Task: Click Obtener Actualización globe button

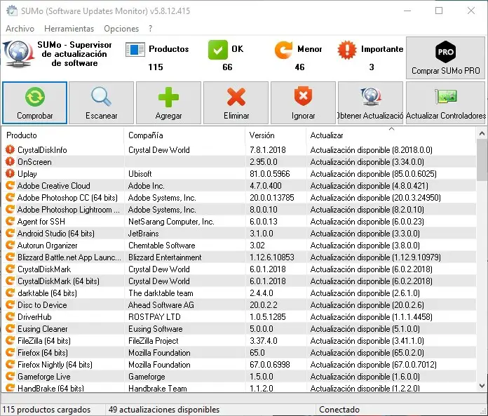Action: tap(370, 102)
